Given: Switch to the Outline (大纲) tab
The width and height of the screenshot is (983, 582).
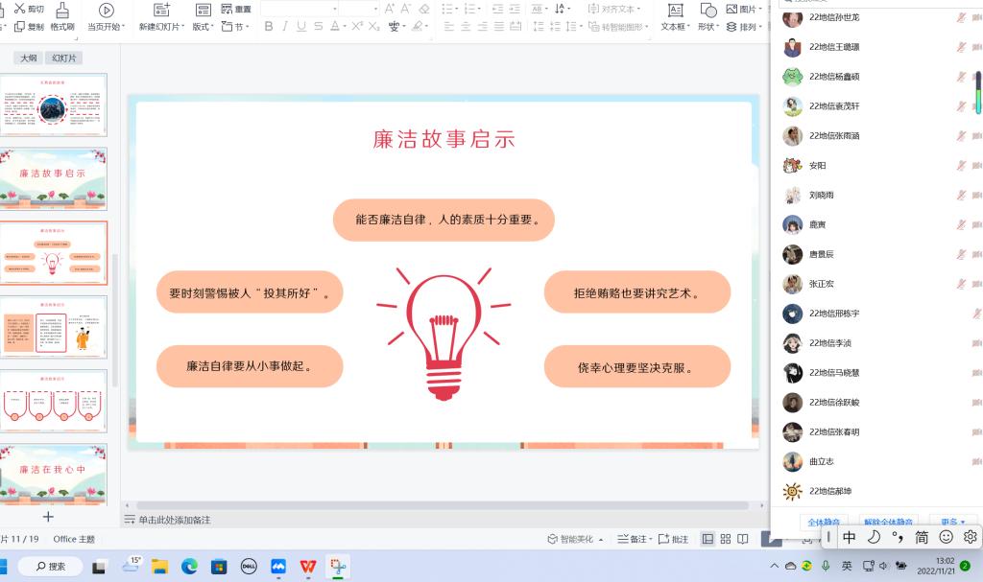Looking at the screenshot, I should (29, 58).
